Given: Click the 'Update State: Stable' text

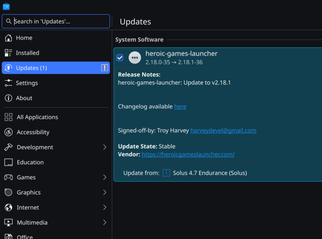Looking at the screenshot, I should coord(146,146).
